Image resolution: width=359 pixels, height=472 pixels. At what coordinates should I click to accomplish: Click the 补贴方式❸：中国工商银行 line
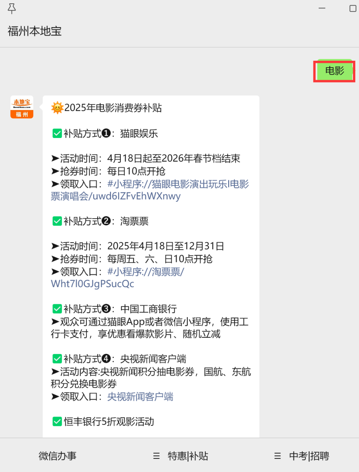(x=120, y=309)
